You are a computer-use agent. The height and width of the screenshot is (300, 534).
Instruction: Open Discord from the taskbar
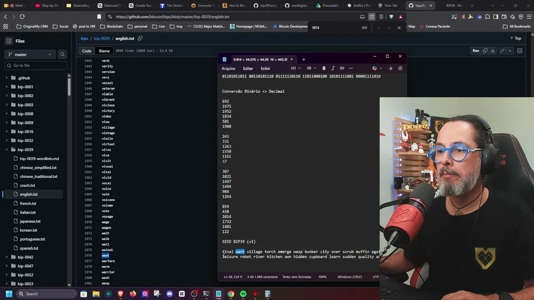(x=169, y=294)
